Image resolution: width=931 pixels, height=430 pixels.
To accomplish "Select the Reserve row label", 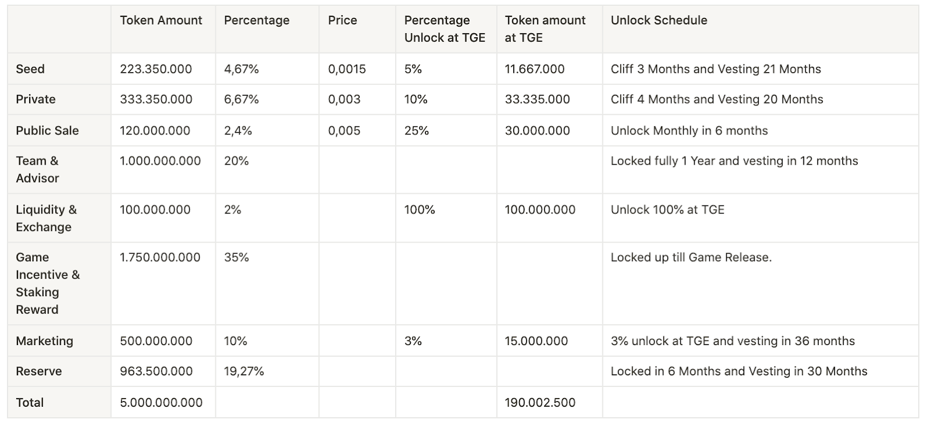I will pyautogui.click(x=38, y=372).
